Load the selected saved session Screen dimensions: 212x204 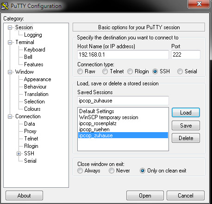[x=186, y=113]
